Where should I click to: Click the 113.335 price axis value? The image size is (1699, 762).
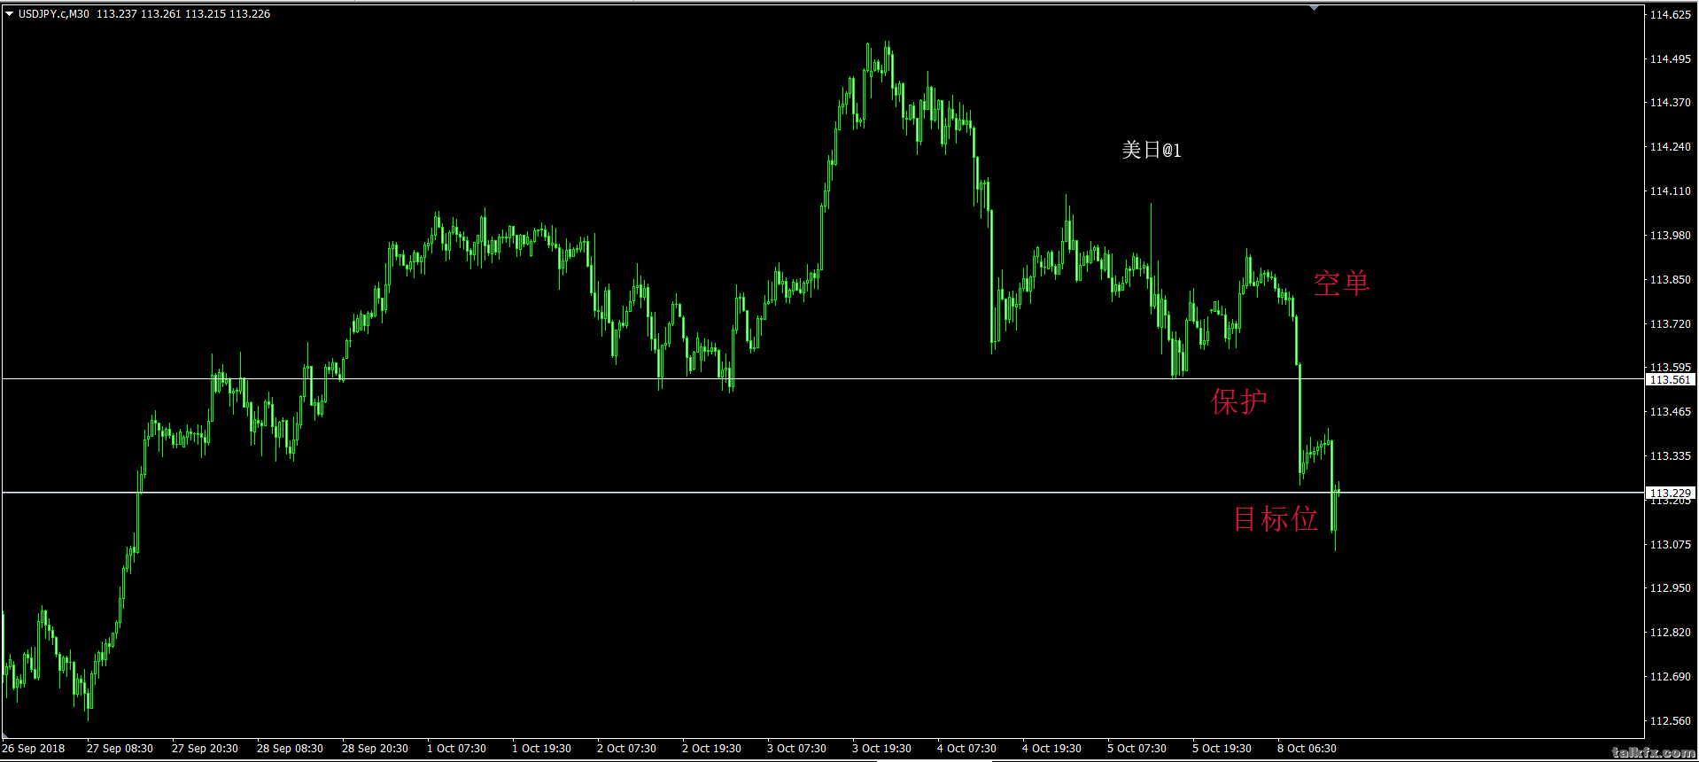click(x=1671, y=456)
